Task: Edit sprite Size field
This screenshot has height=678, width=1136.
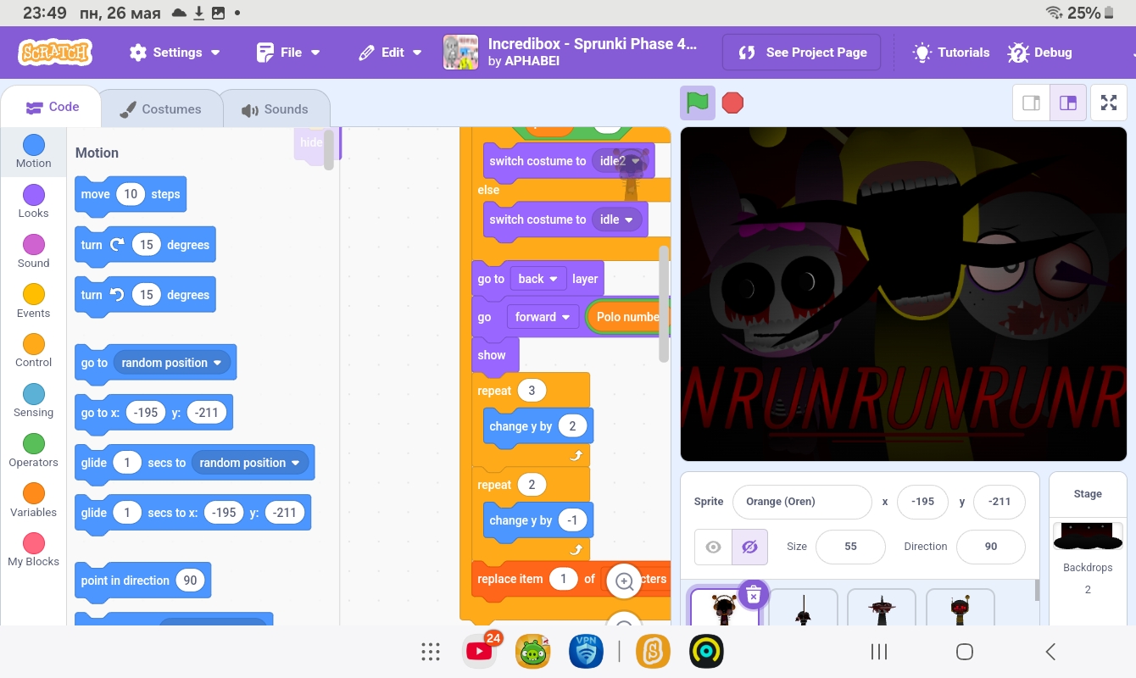Action: pyautogui.click(x=850, y=547)
